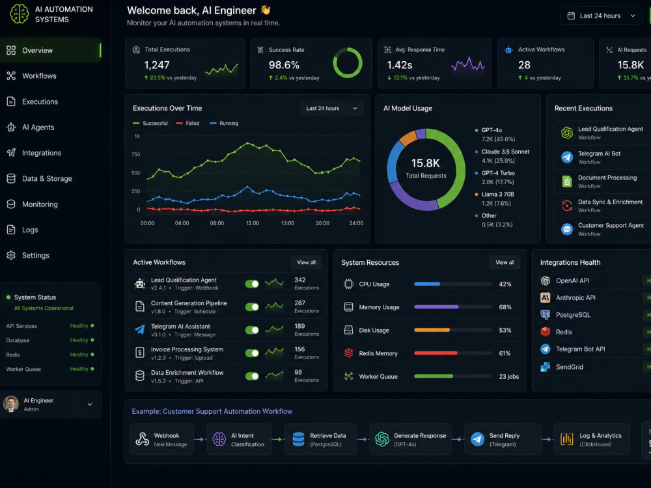Click the AI Automation Systems brain logo
The width and height of the screenshot is (651, 488).
(19, 14)
